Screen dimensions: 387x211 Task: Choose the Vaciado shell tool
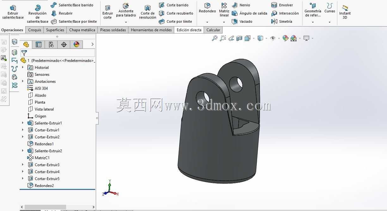click(242, 21)
